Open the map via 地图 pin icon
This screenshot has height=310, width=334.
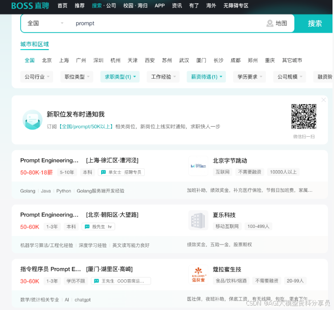[270, 23]
